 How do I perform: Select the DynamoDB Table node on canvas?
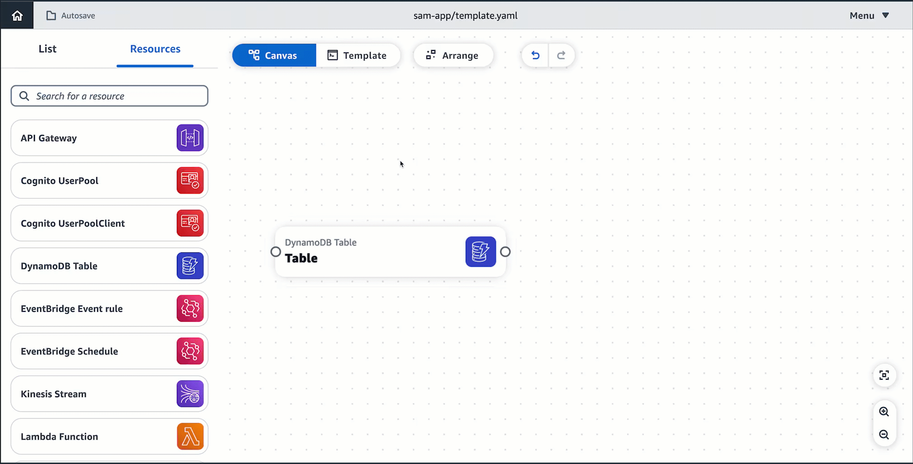[x=390, y=251]
